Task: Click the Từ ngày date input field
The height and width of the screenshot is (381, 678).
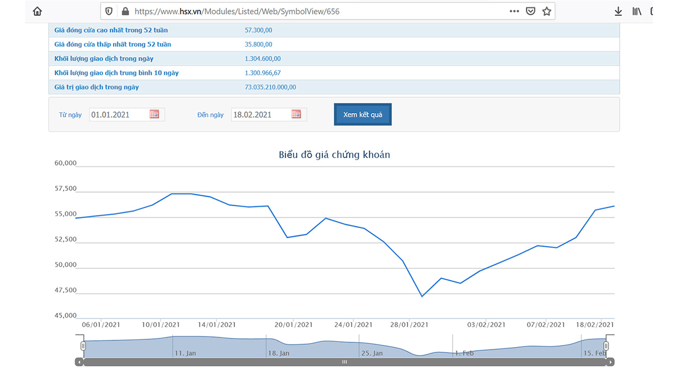Action: tap(119, 115)
